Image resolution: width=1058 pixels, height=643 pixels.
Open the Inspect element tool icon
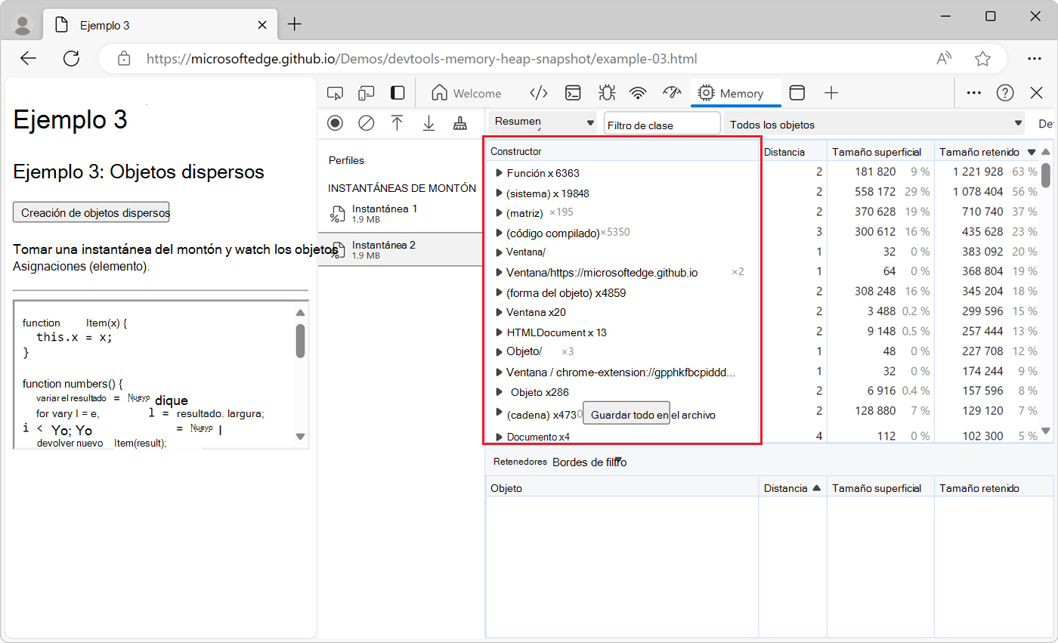pos(335,93)
